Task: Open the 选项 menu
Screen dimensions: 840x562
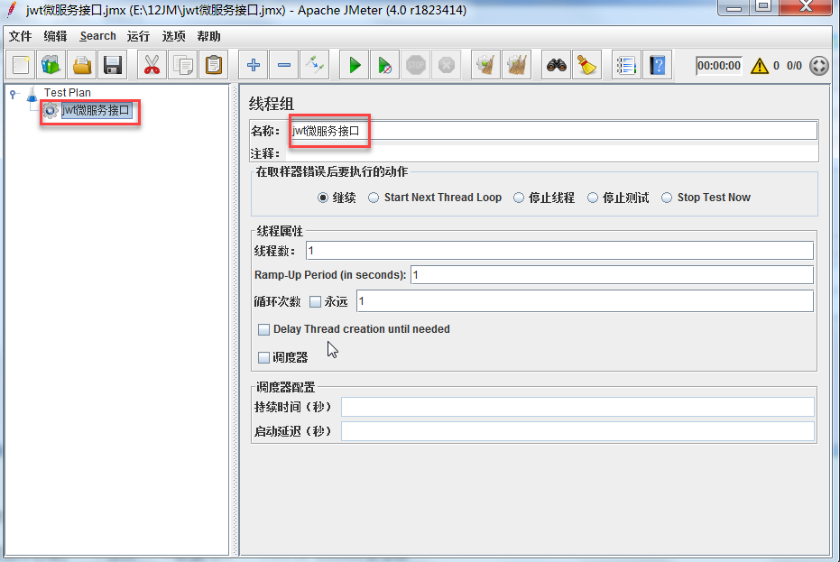Action: click(x=173, y=36)
